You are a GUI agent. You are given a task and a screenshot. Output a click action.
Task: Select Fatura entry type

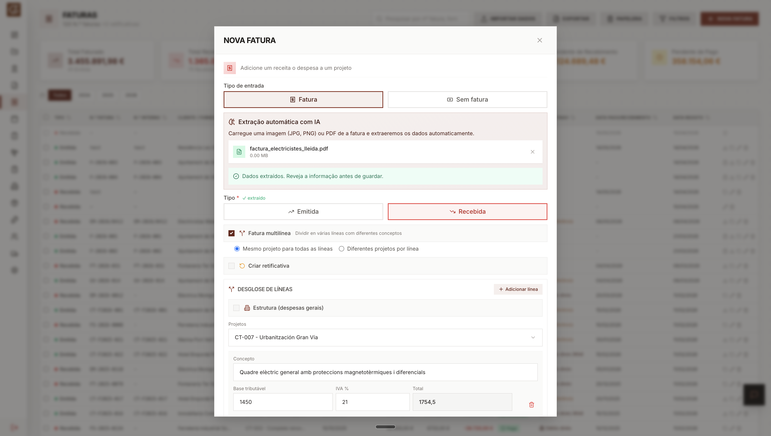point(303,99)
